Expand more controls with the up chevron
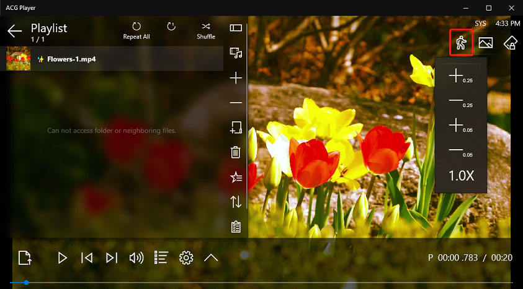Viewport: 523px width, 289px height. (x=211, y=257)
